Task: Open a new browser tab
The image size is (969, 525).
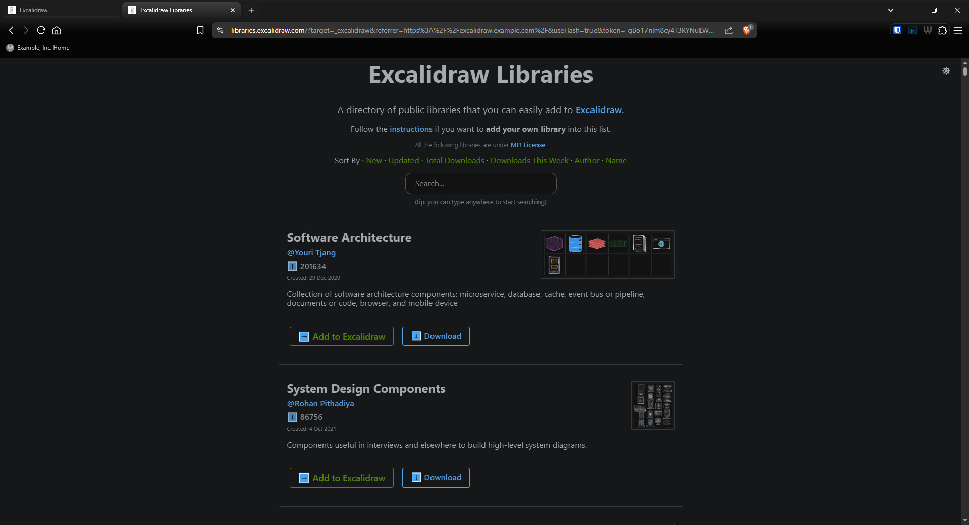Action: click(251, 10)
